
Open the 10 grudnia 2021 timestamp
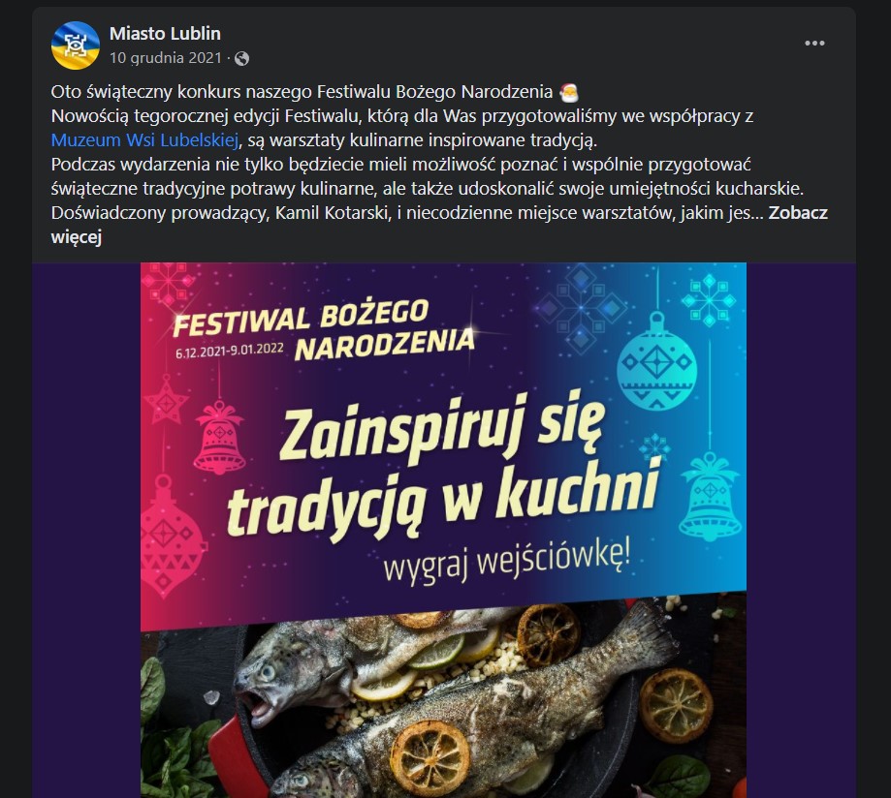166,58
